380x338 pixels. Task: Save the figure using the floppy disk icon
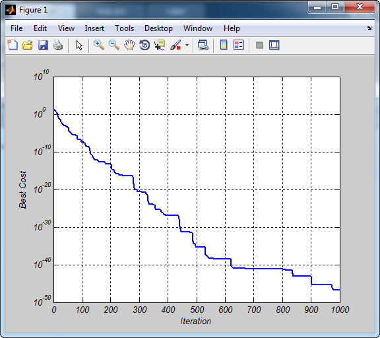43,45
